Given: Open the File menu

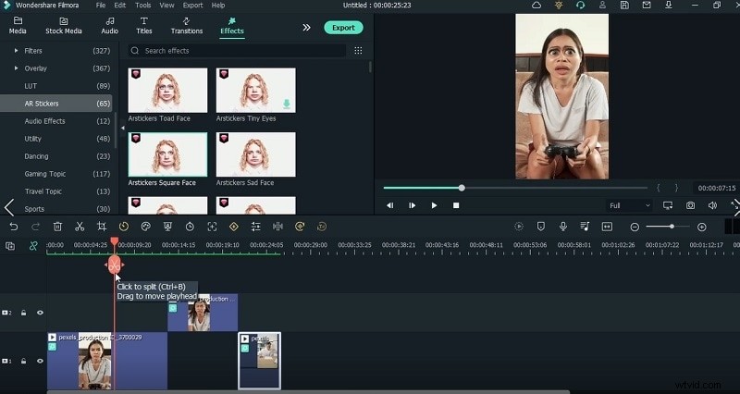Looking at the screenshot, I should pyautogui.click(x=101, y=6).
